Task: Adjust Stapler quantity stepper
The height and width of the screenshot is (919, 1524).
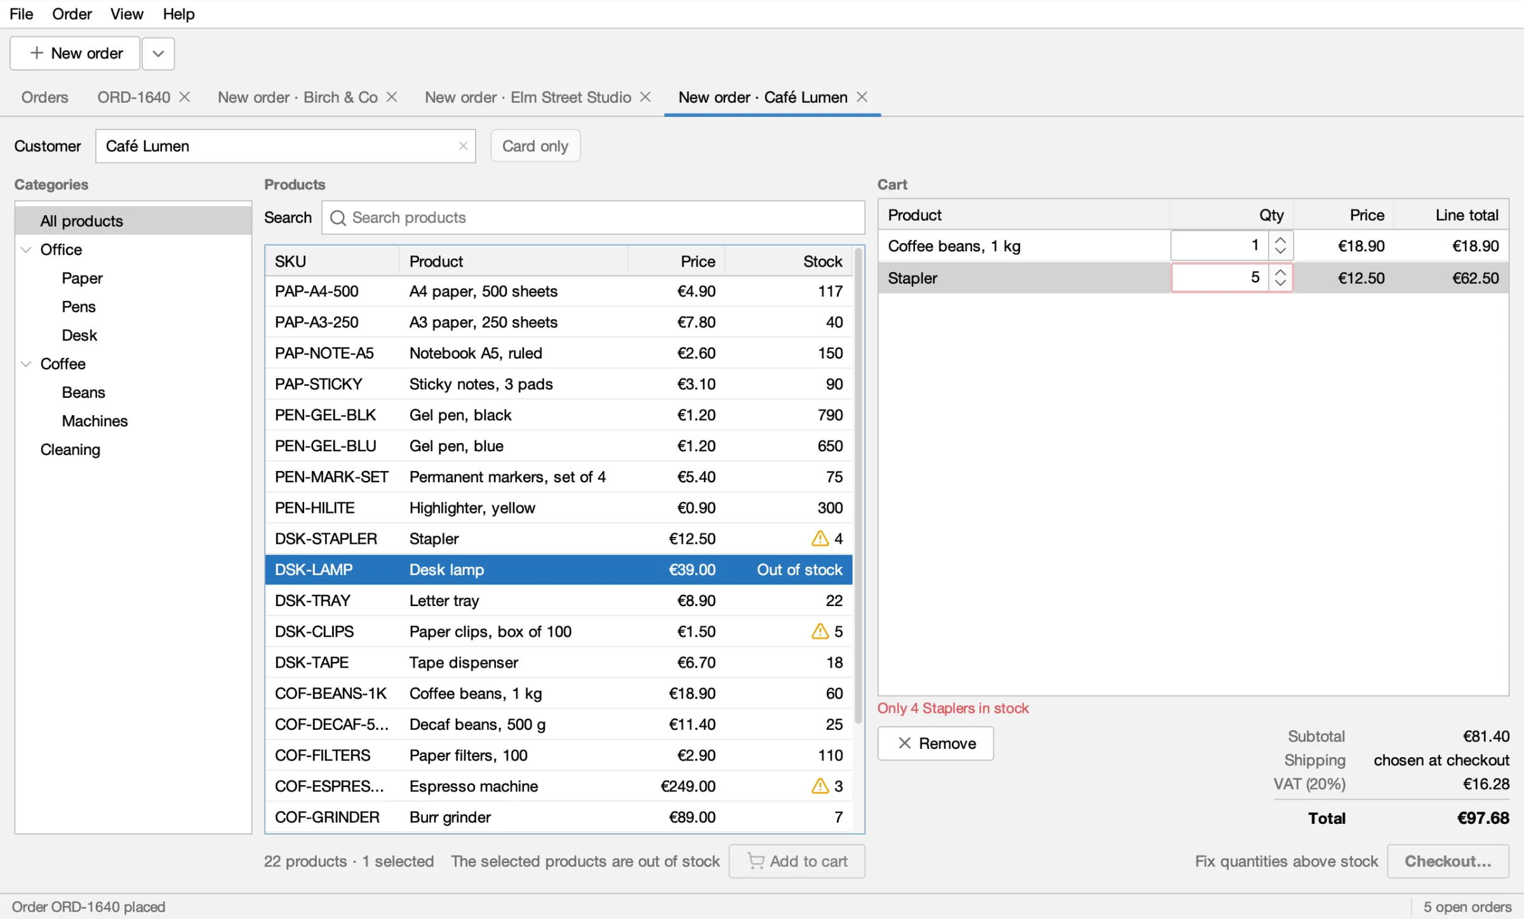Action: tap(1280, 277)
